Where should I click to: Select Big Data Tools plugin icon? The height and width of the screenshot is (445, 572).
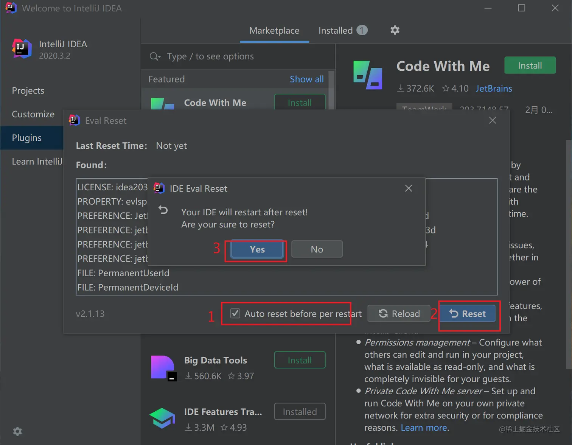pyautogui.click(x=163, y=367)
